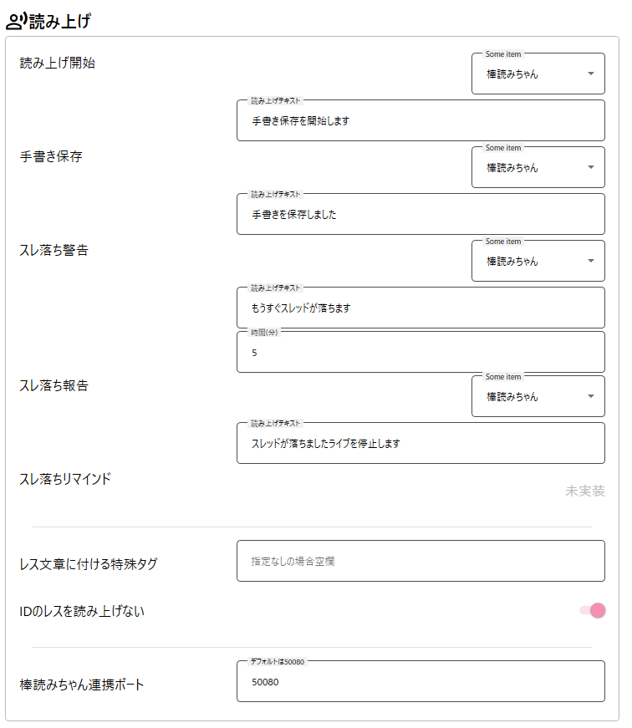Expand the 手書き保存 voice dropdown
This screenshot has height=728, width=632.
tap(538, 168)
